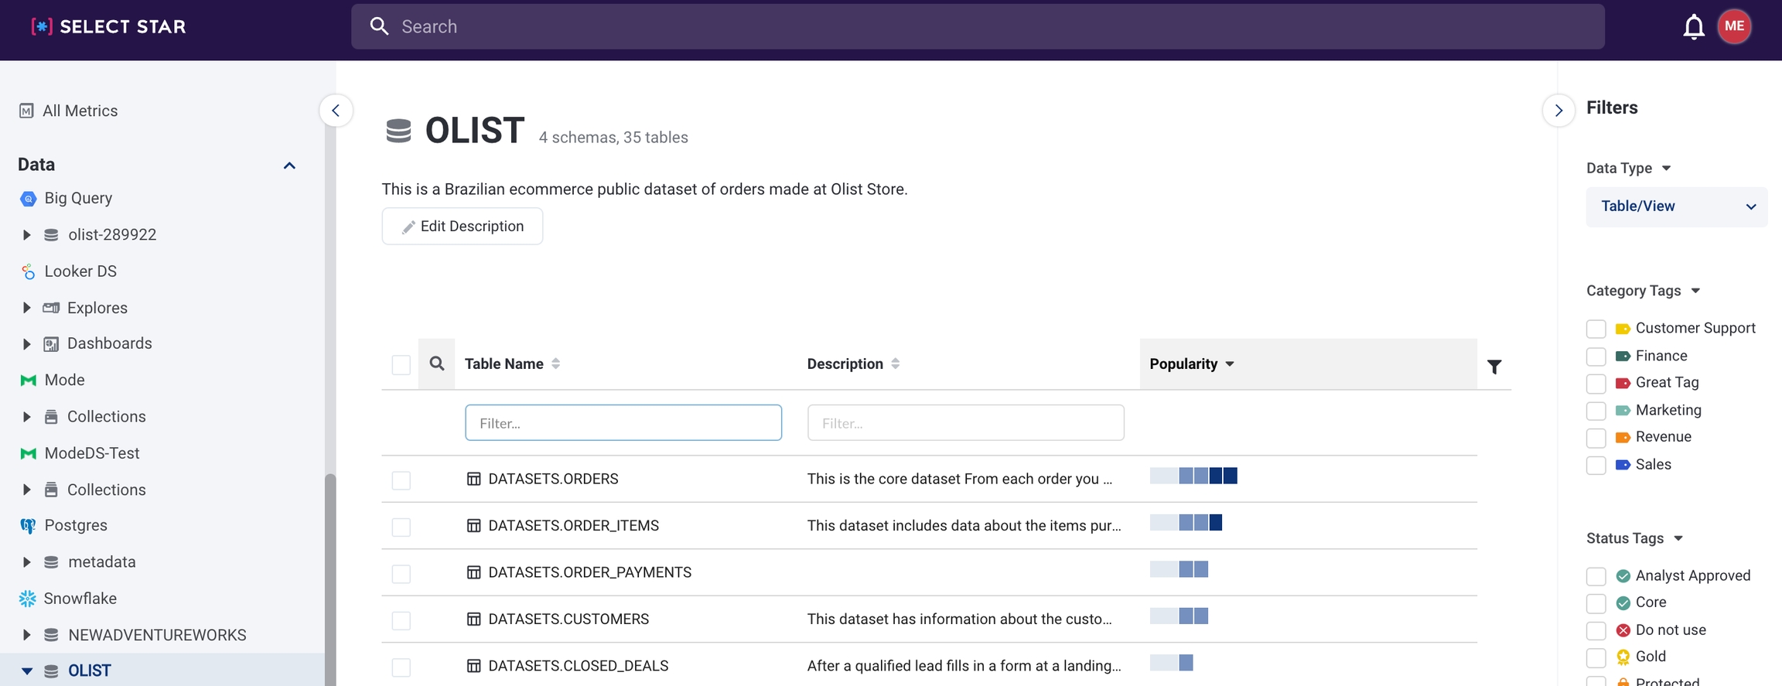
Task: Collapse the left sidebar with arrow button
Action: [x=336, y=111]
